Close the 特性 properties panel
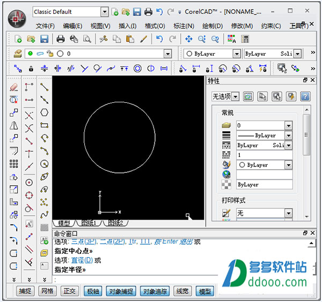Viewport: 322px width, 302px height. pyautogui.click(x=312, y=80)
